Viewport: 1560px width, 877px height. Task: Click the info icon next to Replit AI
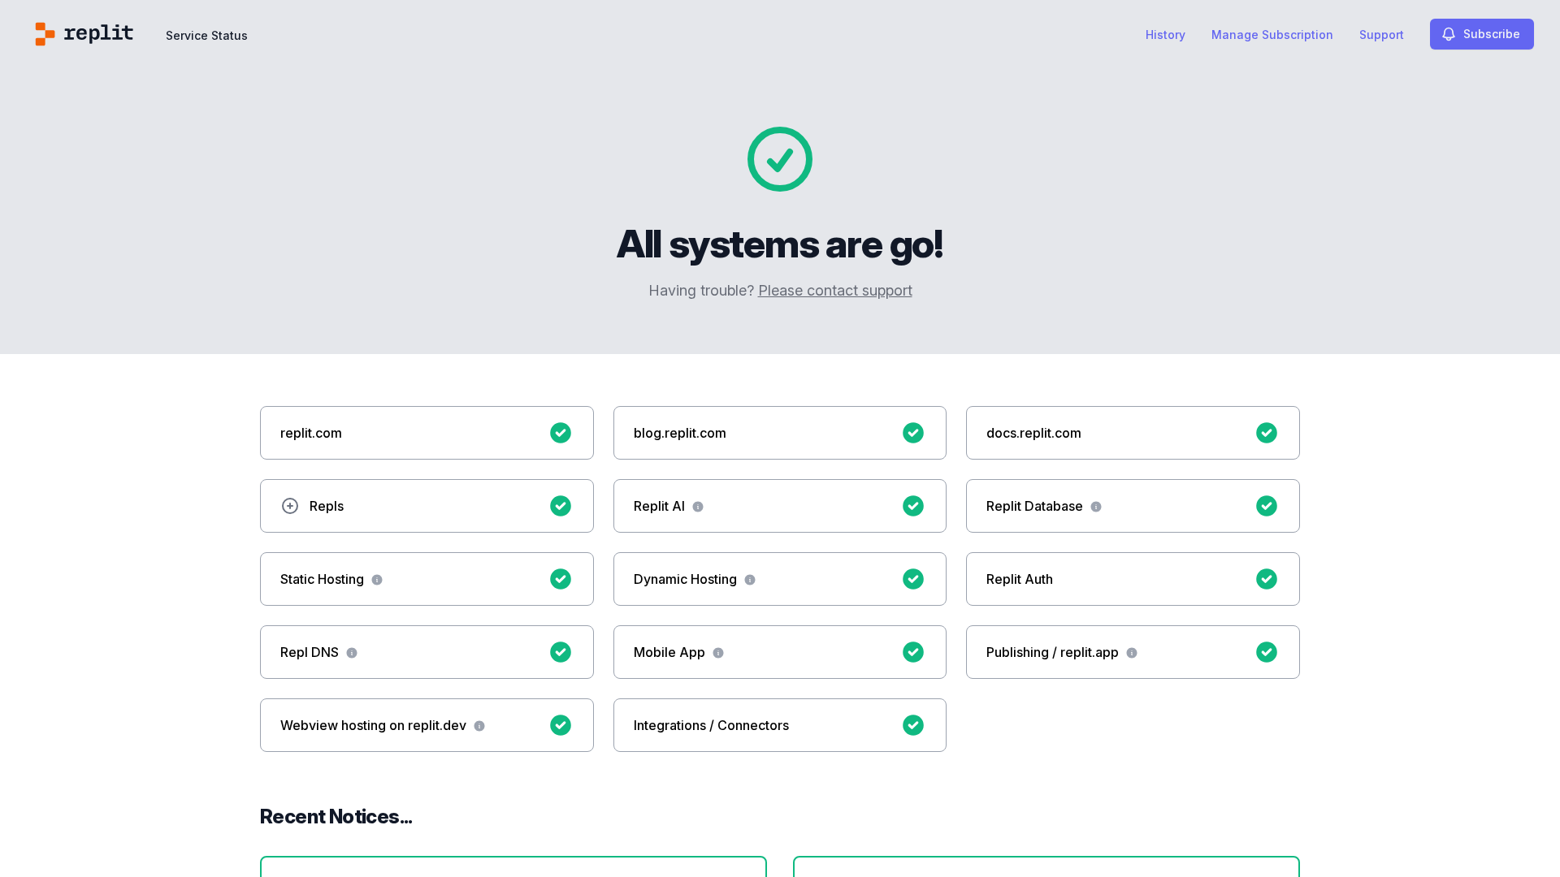(x=698, y=507)
